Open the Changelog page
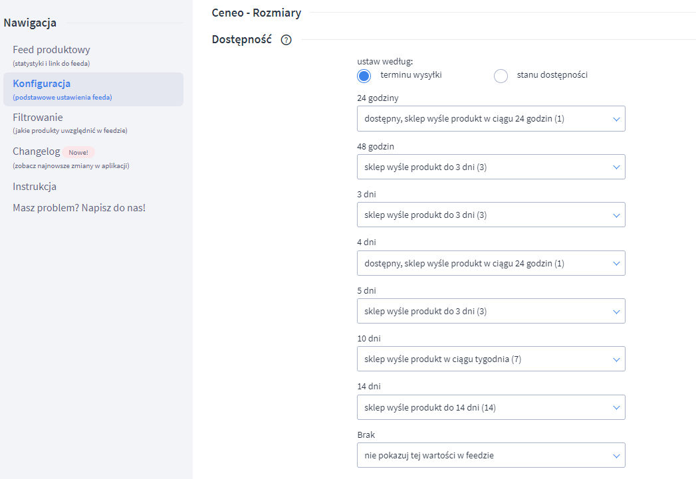This screenshot has height=479, width=696. coord(37,151)
